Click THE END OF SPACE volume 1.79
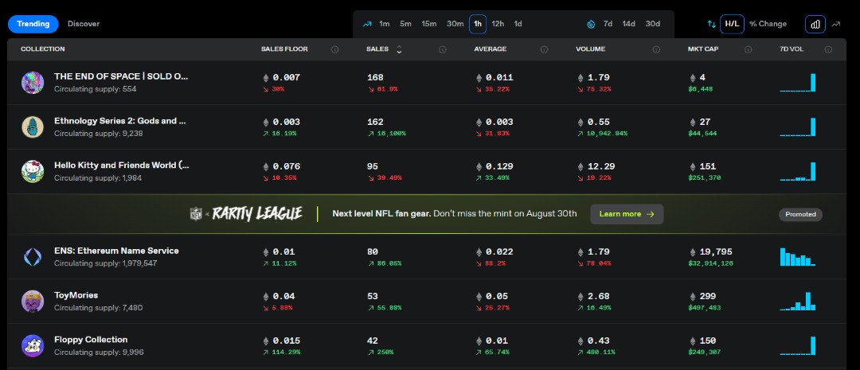Screen dimensions: 860x370 pyautogui.click(x=598, y=78)
